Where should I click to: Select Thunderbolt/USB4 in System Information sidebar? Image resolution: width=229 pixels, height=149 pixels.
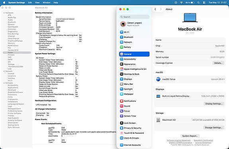coord(16,67)
